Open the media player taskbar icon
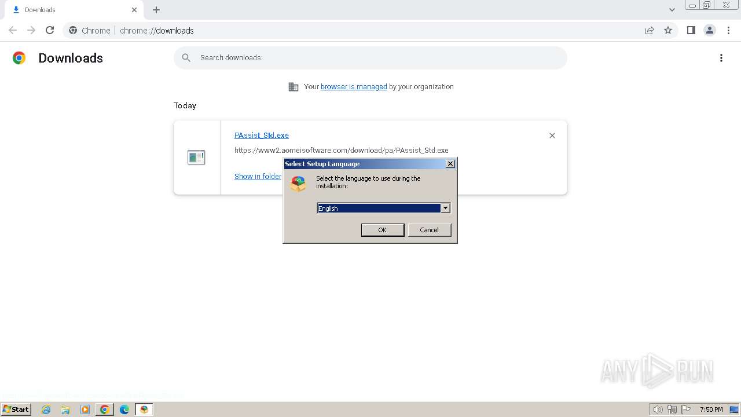This screenshot has height=417, width=741. click(85, 409)
